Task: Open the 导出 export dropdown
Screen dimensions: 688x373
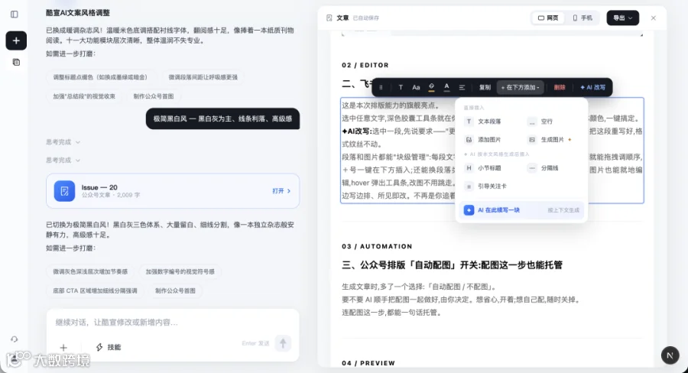Action: coord(622,18)
